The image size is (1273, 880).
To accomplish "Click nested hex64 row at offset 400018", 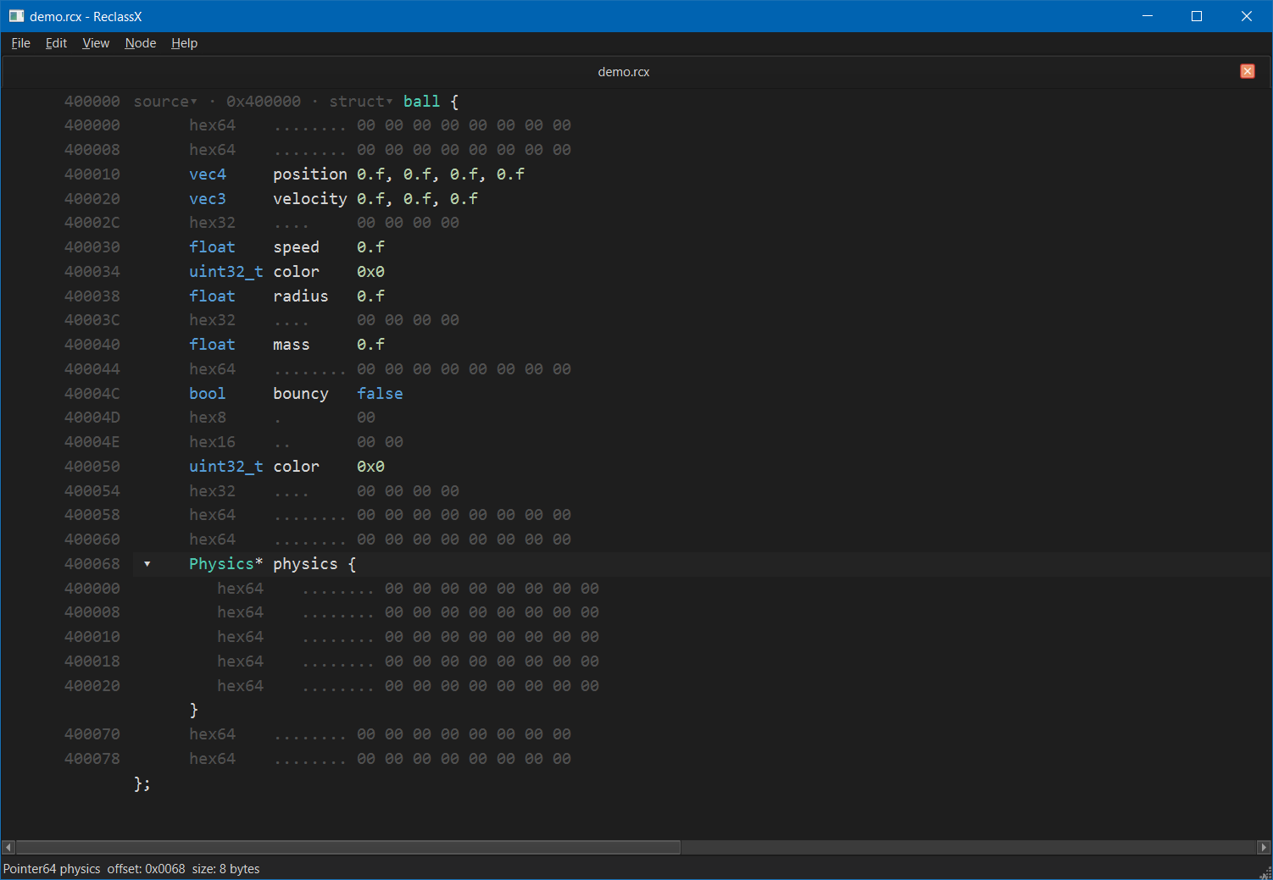I will click(240, 661).
